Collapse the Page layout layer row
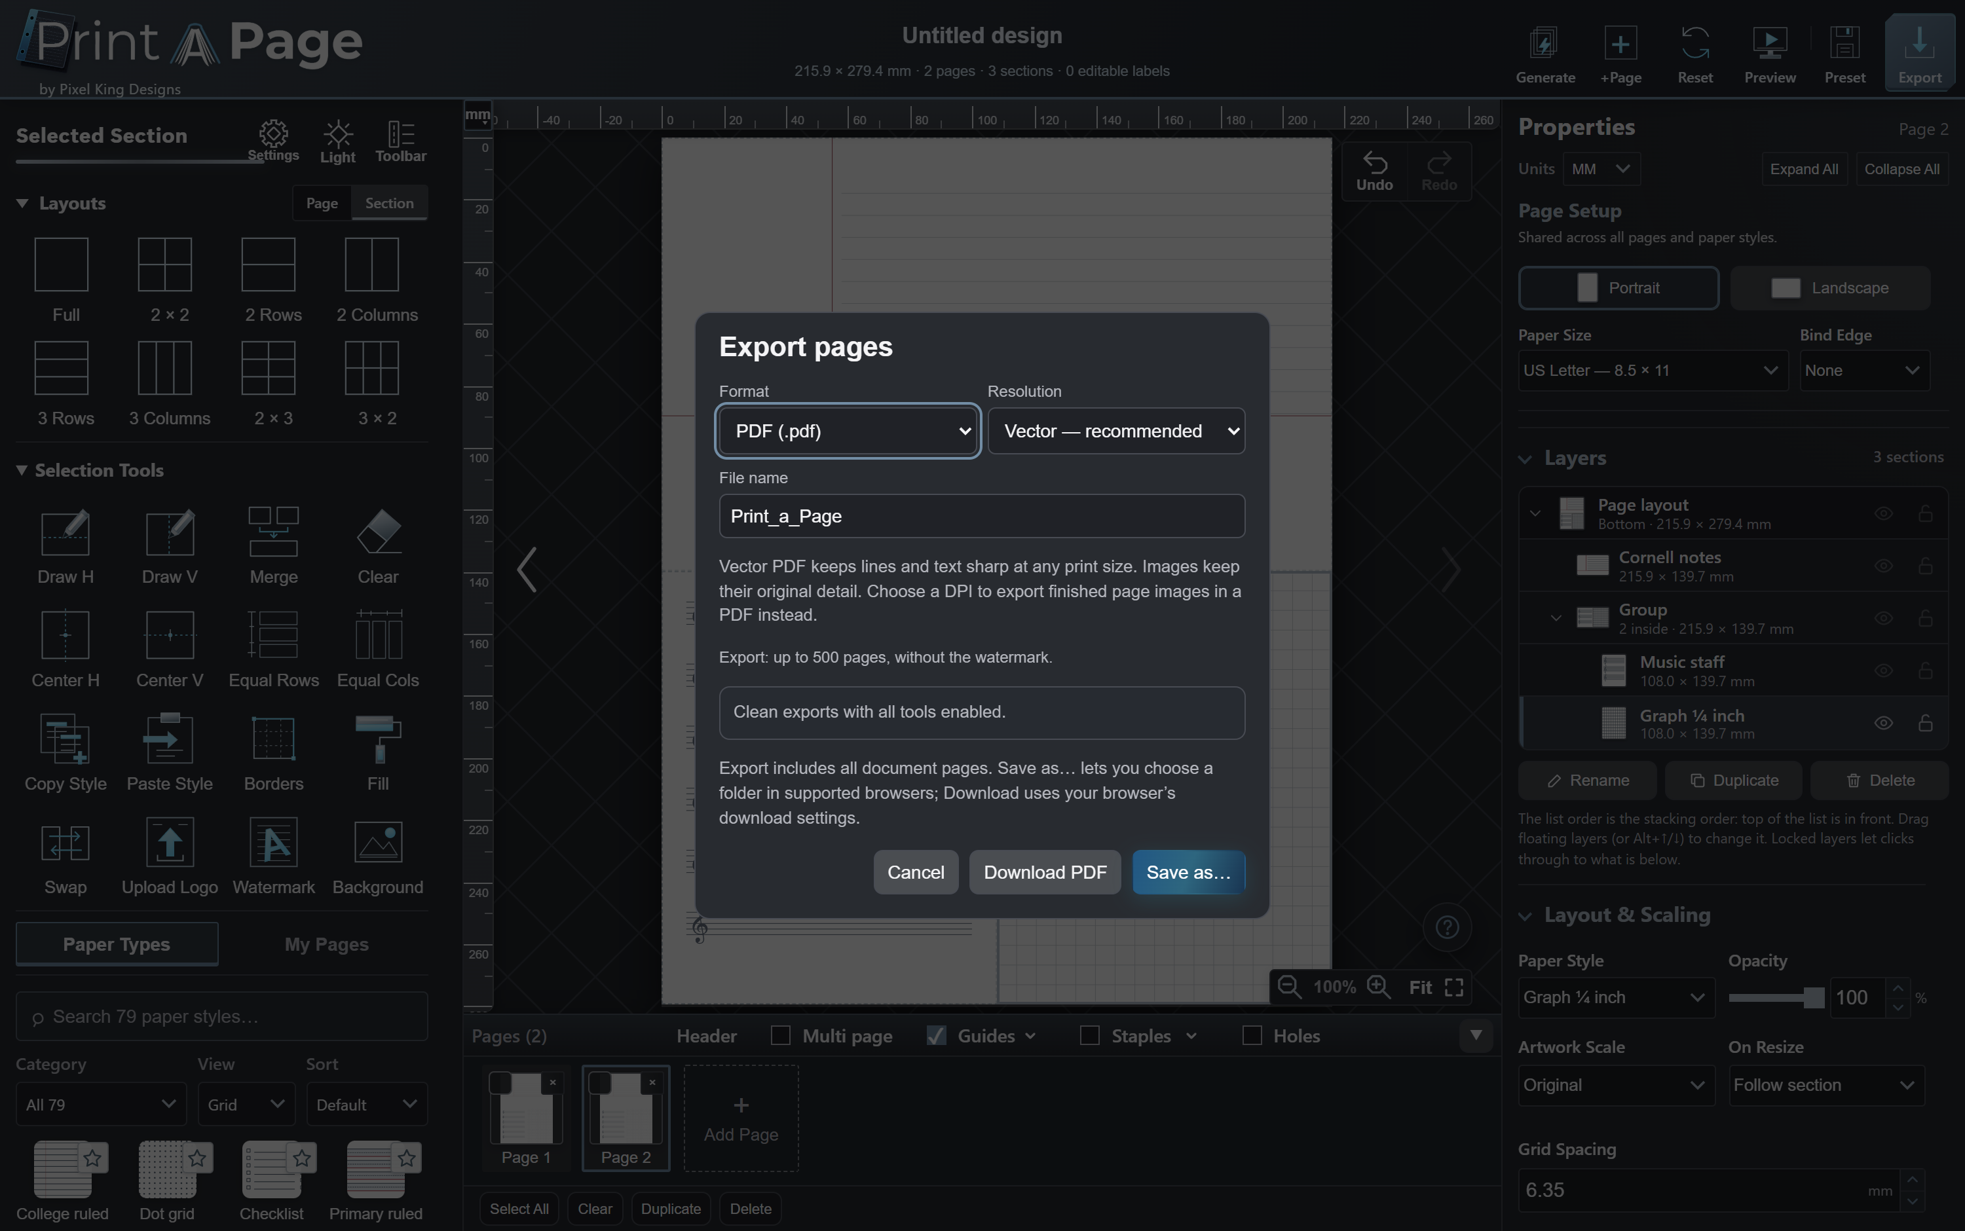Viewport: 1965px width, 1231px height. (x=1535, y=514)
